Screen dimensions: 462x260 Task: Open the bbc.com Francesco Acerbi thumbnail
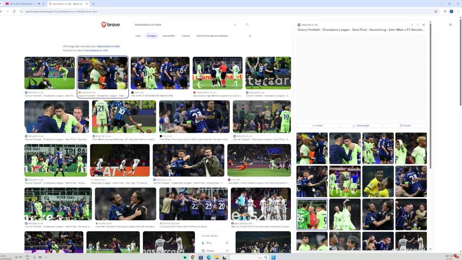(194, 117)
